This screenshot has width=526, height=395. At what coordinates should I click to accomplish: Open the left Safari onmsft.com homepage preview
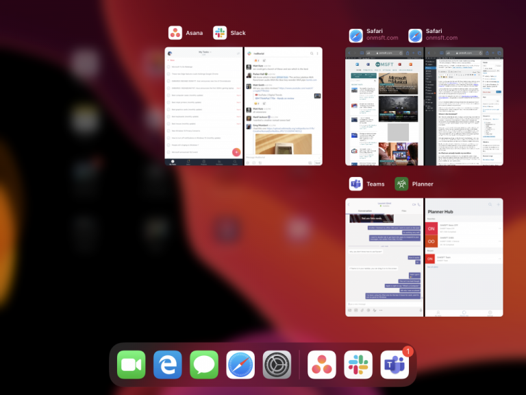coord(384,106)
